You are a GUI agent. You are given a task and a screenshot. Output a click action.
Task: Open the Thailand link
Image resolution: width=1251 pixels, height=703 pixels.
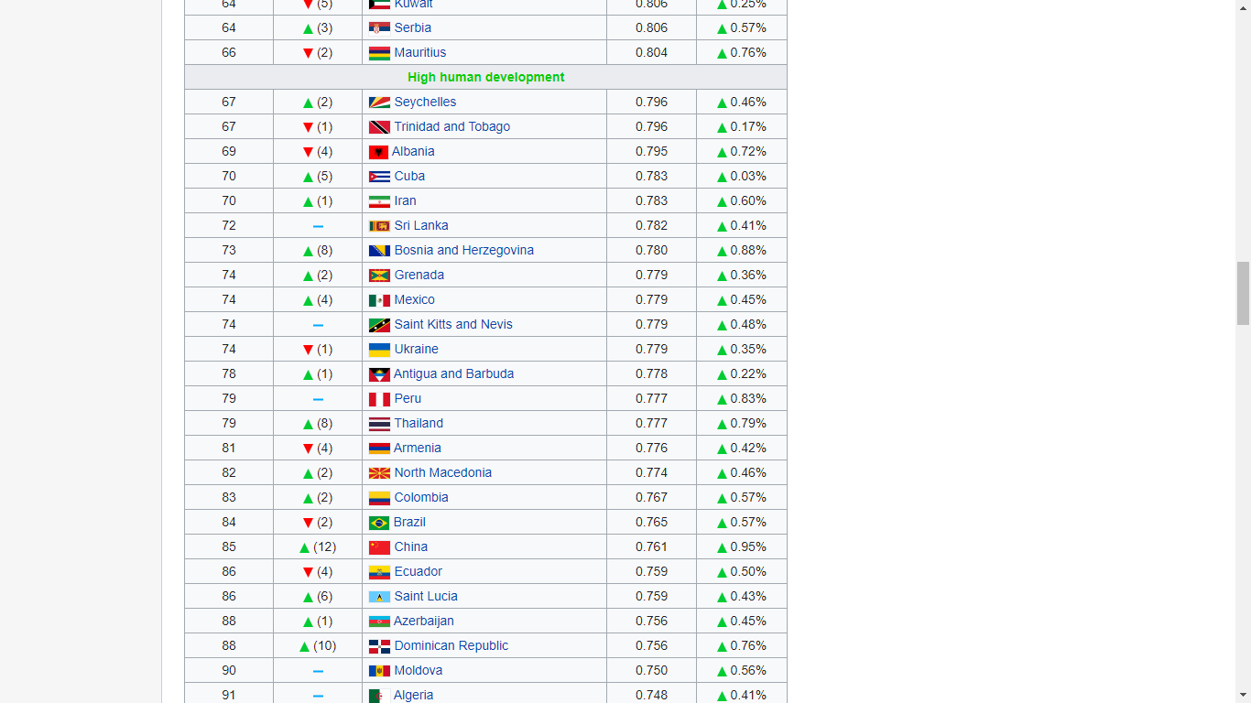(419, 424)
